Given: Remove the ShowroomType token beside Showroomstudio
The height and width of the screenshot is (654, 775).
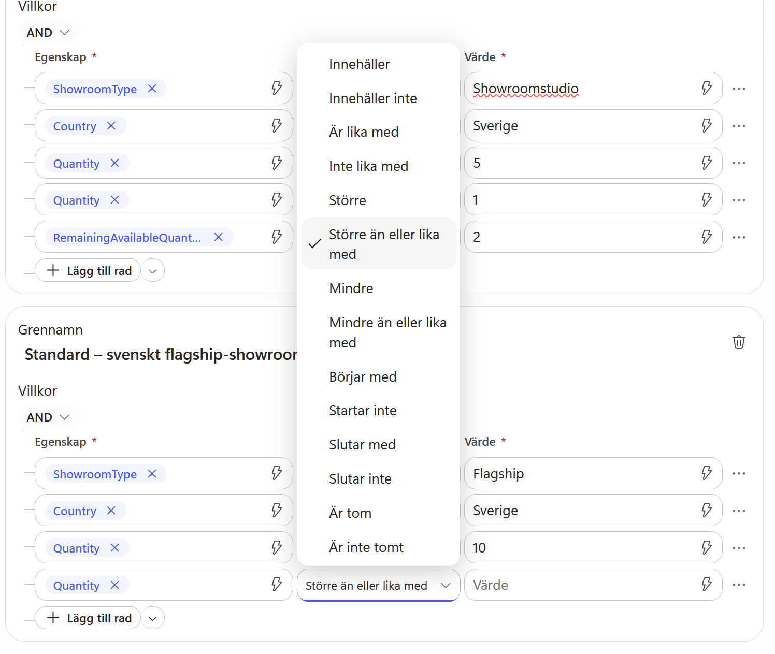Looking at the screenshot, I should coord(152,89).
